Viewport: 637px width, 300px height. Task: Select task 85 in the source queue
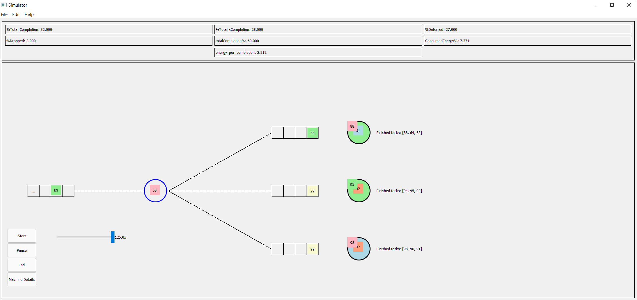[56, 190]
